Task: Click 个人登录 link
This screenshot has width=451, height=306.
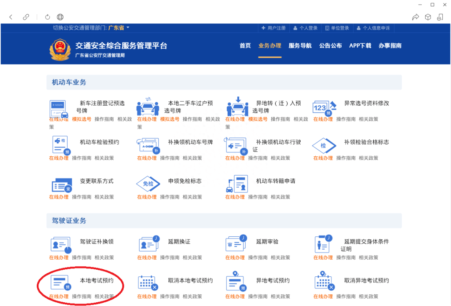Action: (x=305, y=28)
